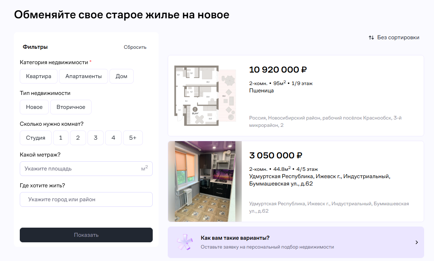Click the purple asterisk star icon

point(185,242)
